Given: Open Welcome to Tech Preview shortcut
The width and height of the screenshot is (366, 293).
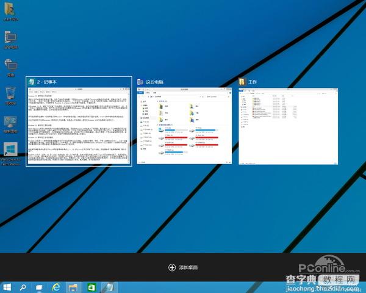Looking at the screenshot, I should pos(10,154).
